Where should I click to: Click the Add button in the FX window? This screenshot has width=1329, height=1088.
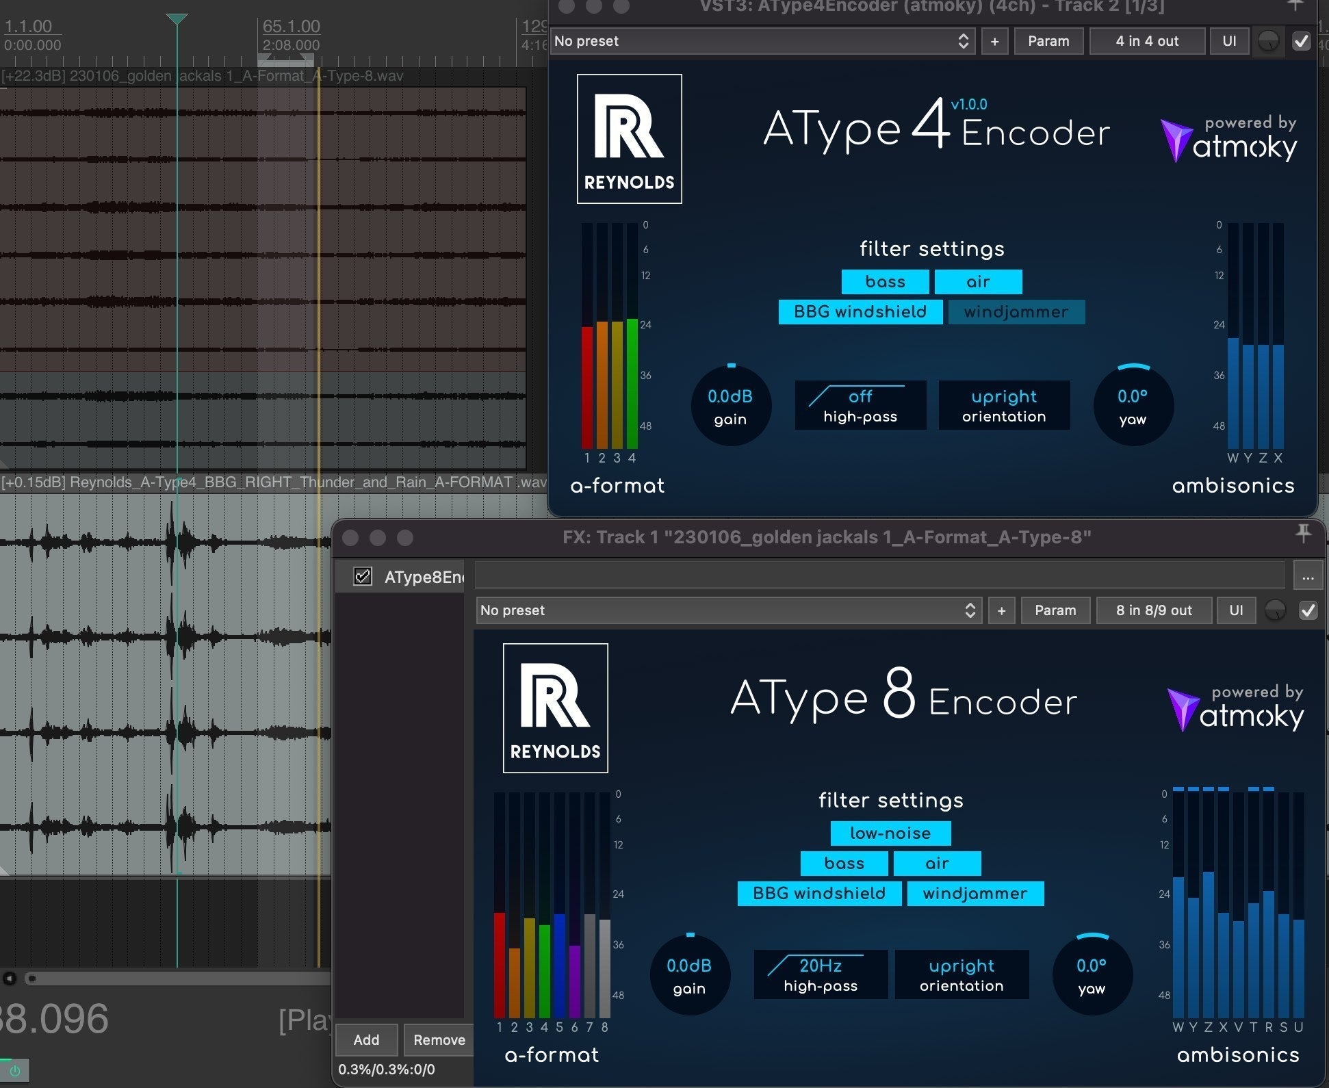point(366,1039)
